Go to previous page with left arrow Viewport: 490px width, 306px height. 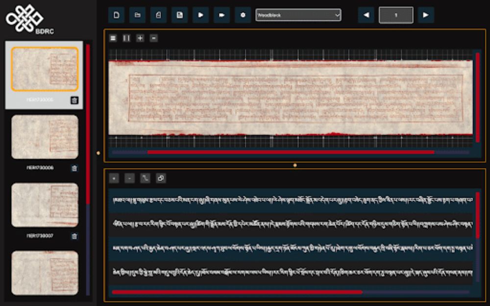click(366, 15)
